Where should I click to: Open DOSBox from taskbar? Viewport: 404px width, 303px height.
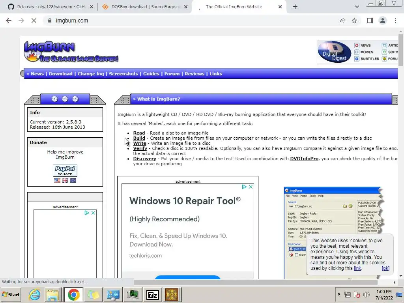click(172, 295)
